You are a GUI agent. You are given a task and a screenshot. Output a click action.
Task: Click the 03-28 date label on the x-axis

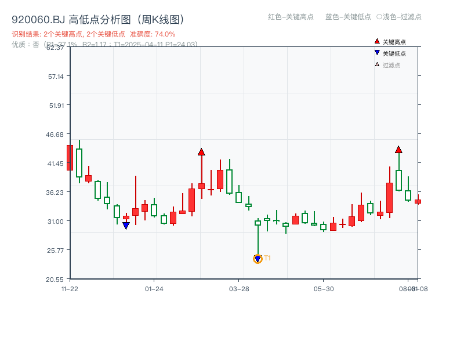tap(238, 288)
